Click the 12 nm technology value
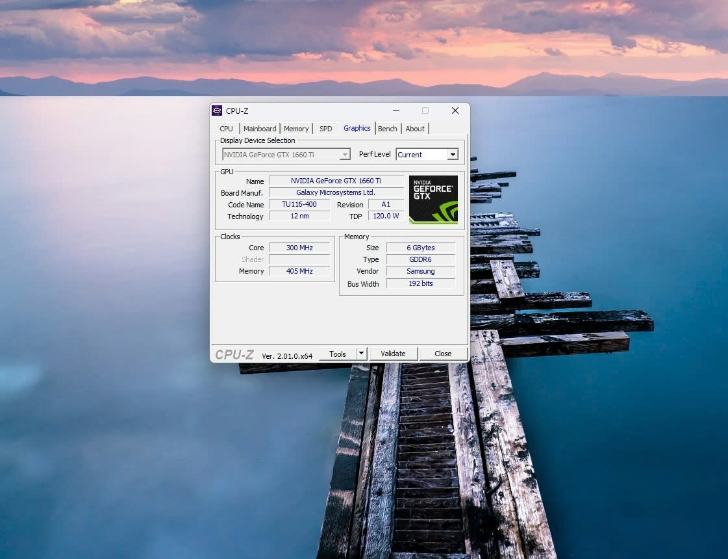This screenshot has height=559, width=728. point(299,216)
